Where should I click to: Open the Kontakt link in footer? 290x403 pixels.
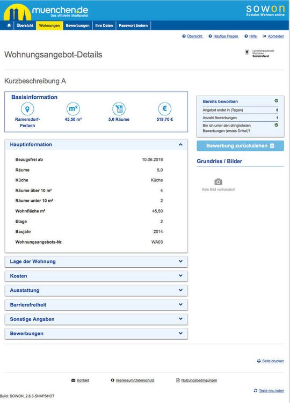(83, 380)
